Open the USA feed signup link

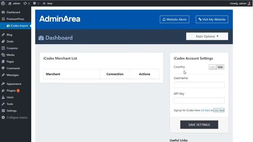pos(219,110)
